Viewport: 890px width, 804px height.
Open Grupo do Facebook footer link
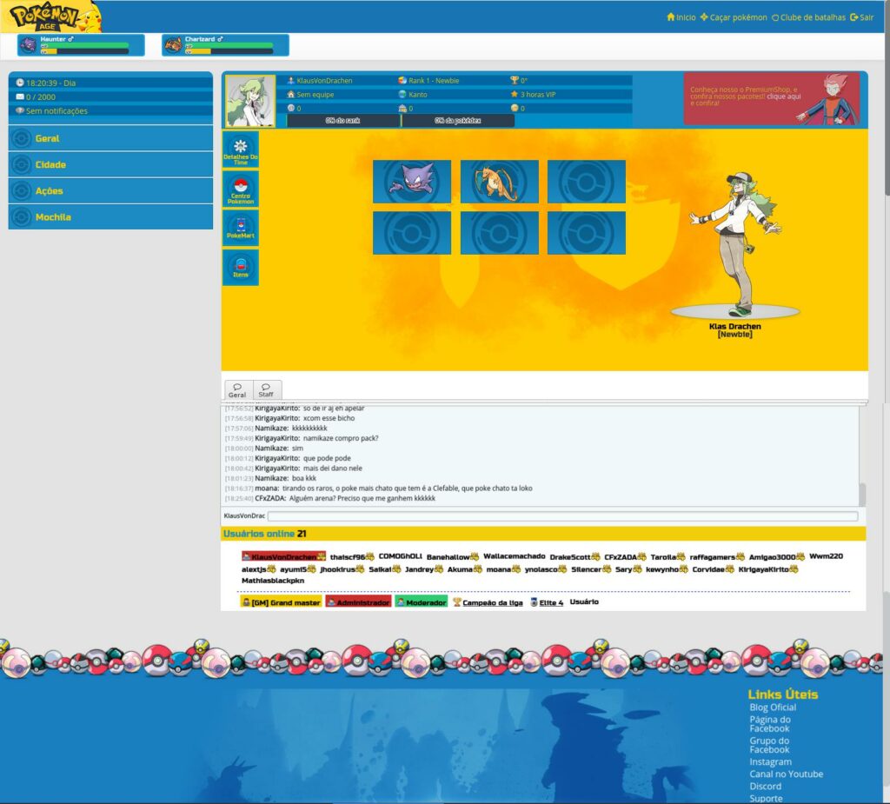tap(770, 745)
